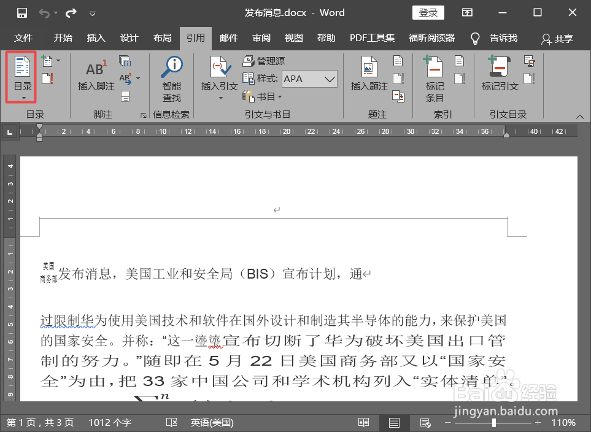Screen dimensions: 591x432
Task: Open the PDF工具集 tab
Action: click(372, 38)
